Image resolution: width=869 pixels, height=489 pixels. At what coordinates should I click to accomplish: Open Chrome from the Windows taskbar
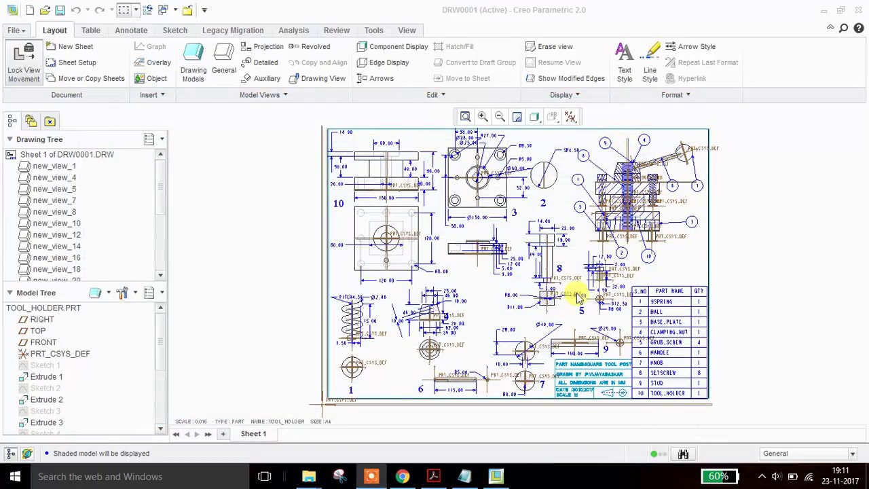(x=403, y=477)
